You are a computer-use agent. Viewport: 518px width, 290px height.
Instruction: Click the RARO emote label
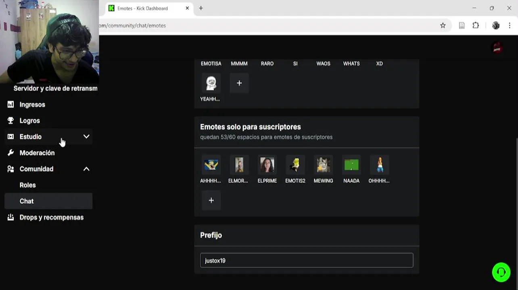tap(267, 64)
